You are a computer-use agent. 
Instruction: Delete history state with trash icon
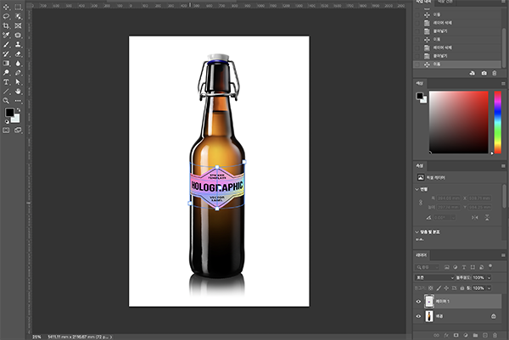click(495, 74)
